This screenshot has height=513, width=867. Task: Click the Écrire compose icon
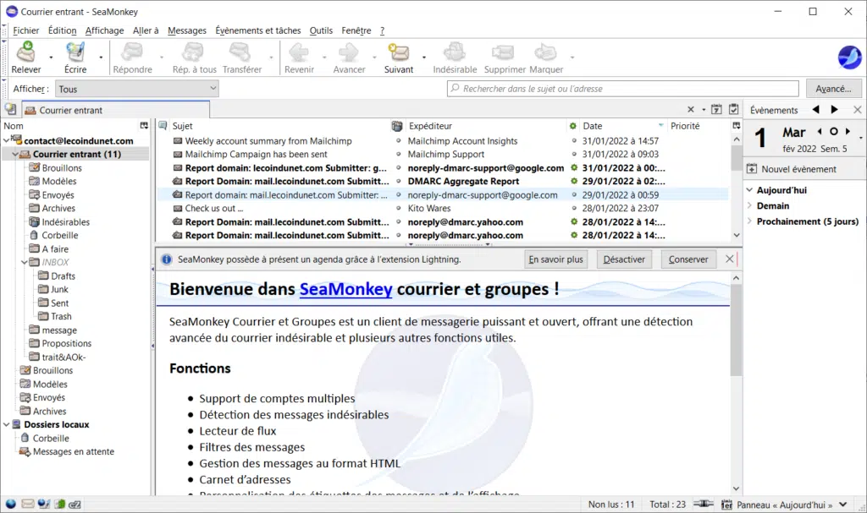tap(75, 52)
